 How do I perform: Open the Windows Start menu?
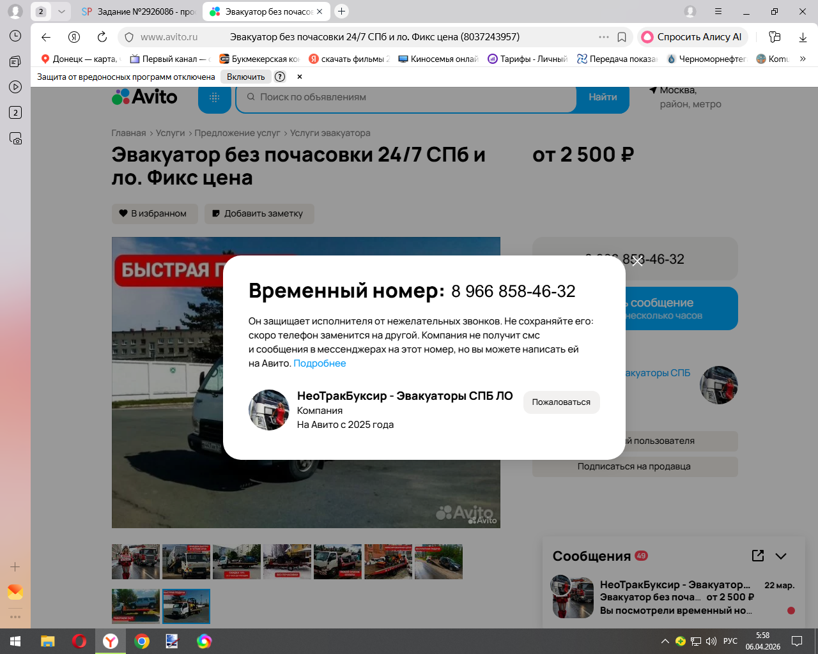[x=15, y=641]
